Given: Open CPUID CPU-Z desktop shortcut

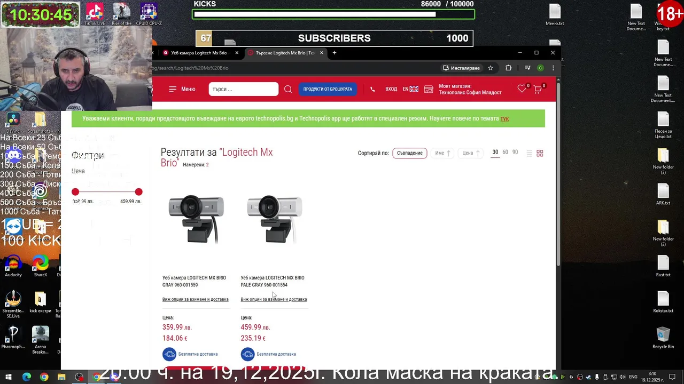Looking at the screenshot, I should (149, 14).
